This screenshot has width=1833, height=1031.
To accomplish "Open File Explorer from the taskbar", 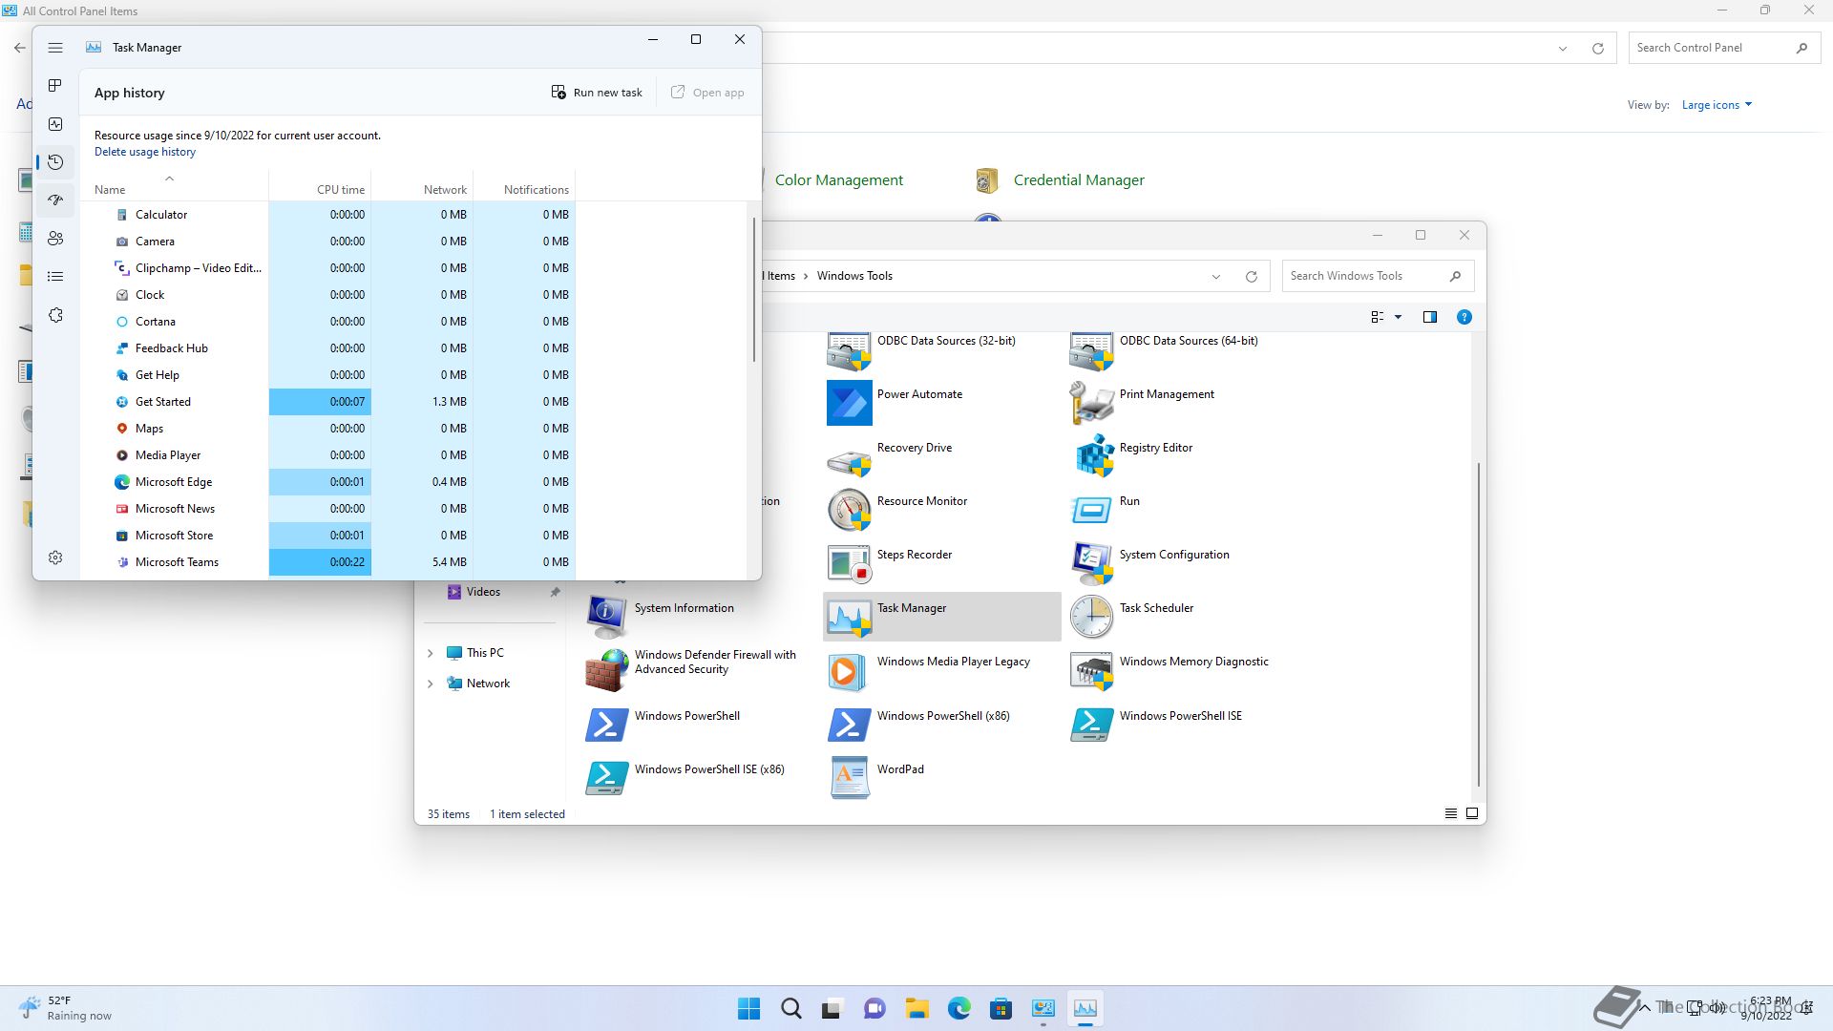I will [916, 1009].
